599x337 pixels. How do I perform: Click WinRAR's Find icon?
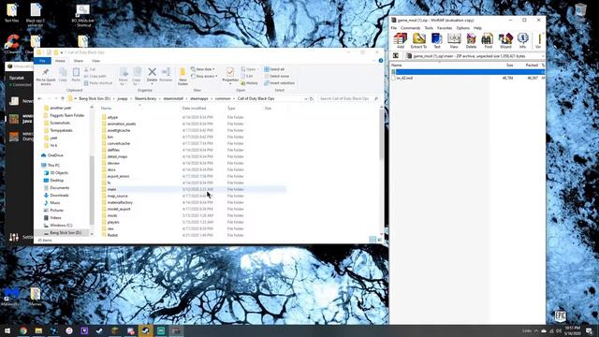click(x=488, y=41)
